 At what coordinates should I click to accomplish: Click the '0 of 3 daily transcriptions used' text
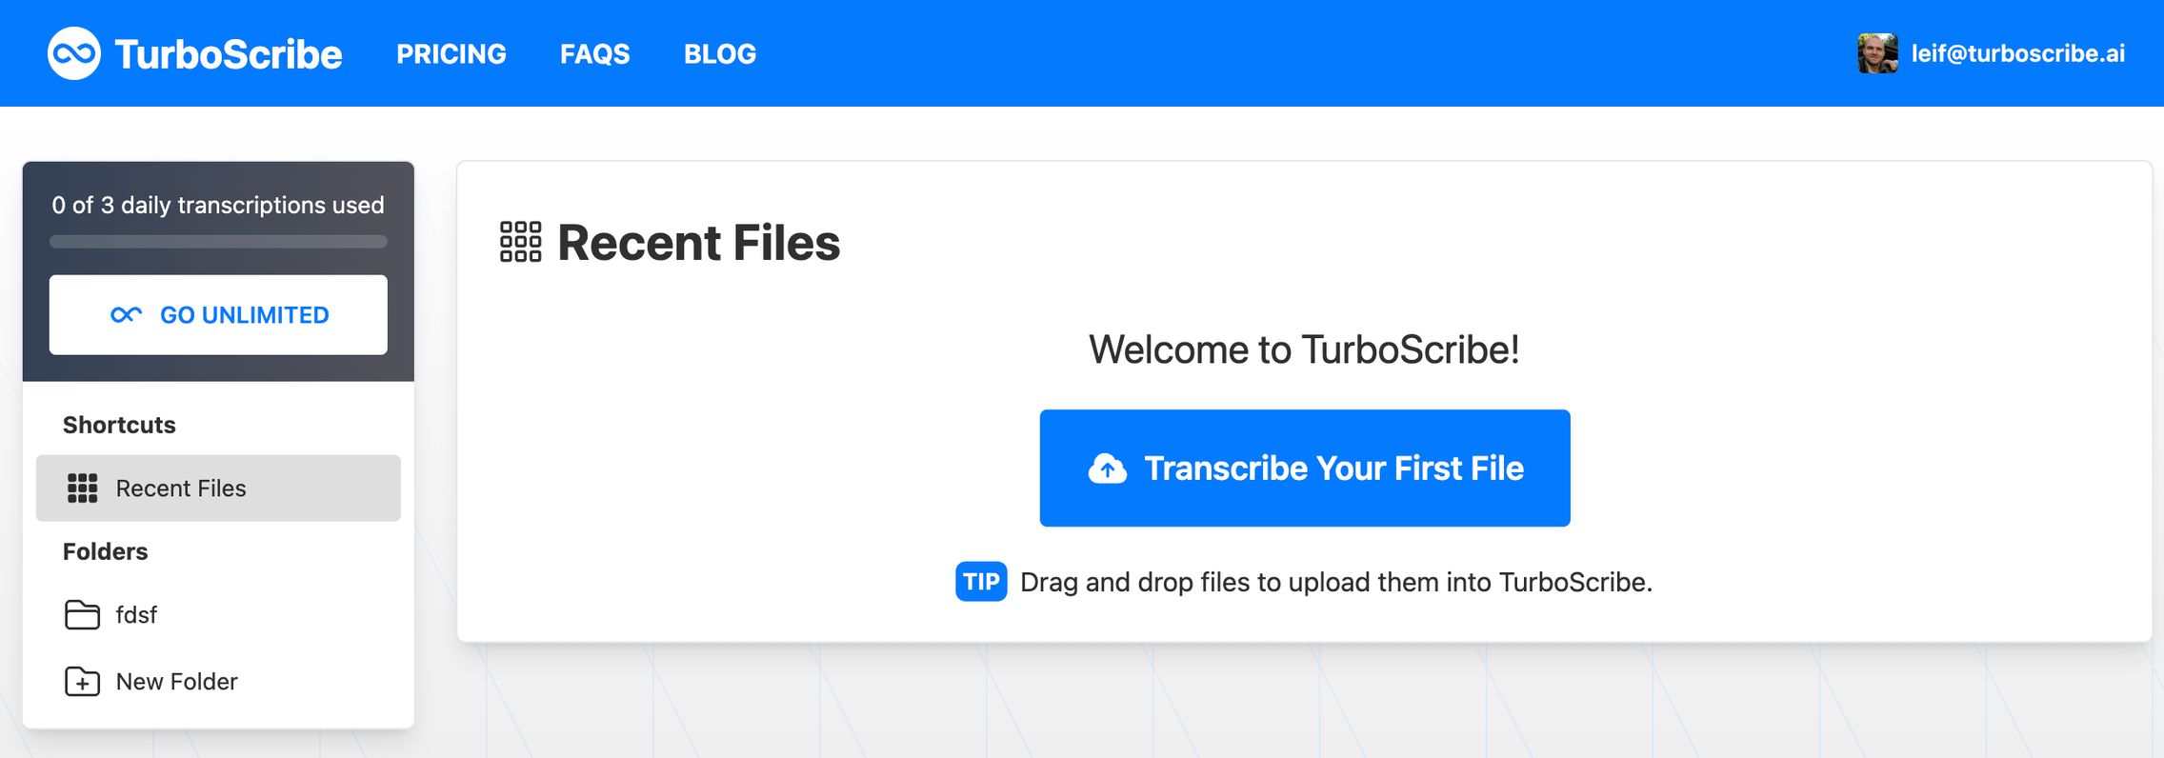(218, 206)
